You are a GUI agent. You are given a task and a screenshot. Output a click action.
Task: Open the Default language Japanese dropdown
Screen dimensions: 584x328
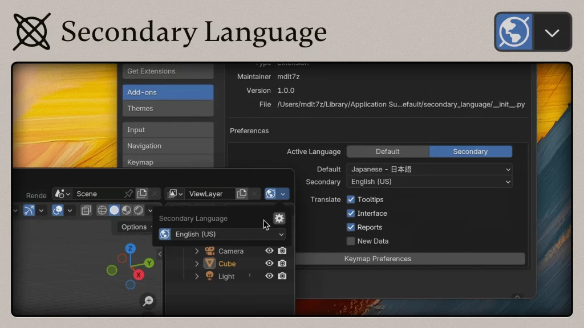(x=429, y=169)
